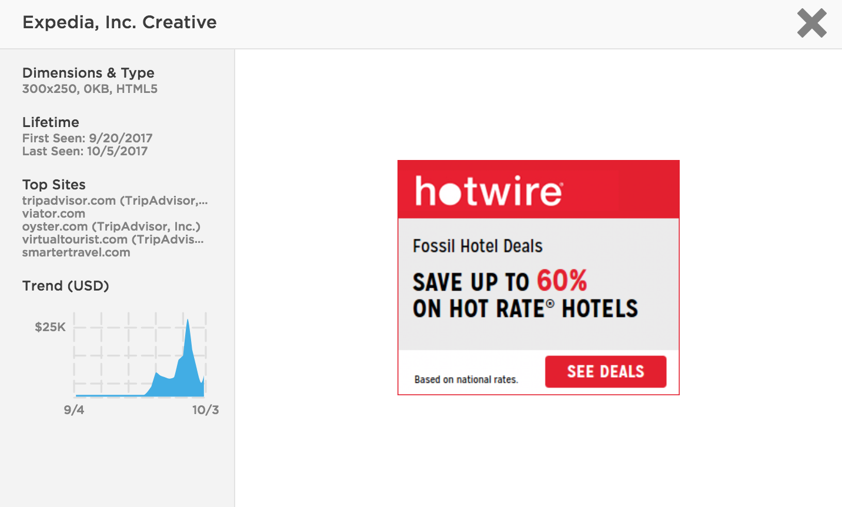Select the Dimensions & Type heading
Image resolution: width=842 pixels, height=507 pixels.
coord(88,72)
